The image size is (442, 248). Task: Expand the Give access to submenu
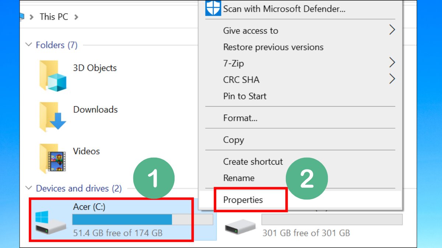click(x=250, y=30)
